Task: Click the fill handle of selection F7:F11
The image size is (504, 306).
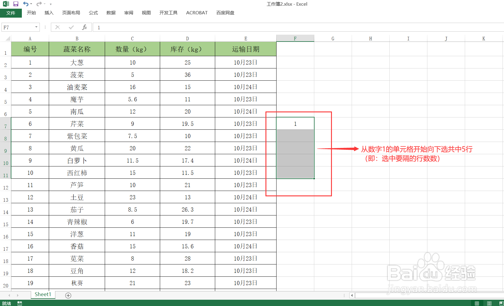Action: 314,178
